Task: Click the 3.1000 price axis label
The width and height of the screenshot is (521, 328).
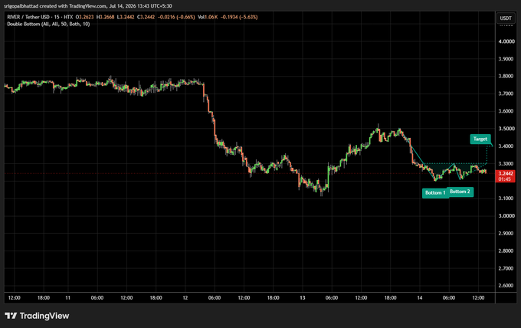Action: pos(506,198)
